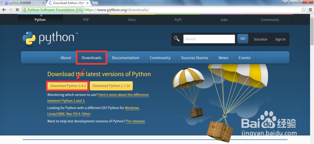
Task: Follow the Mac OS X link
Action: tap(73, 114)
